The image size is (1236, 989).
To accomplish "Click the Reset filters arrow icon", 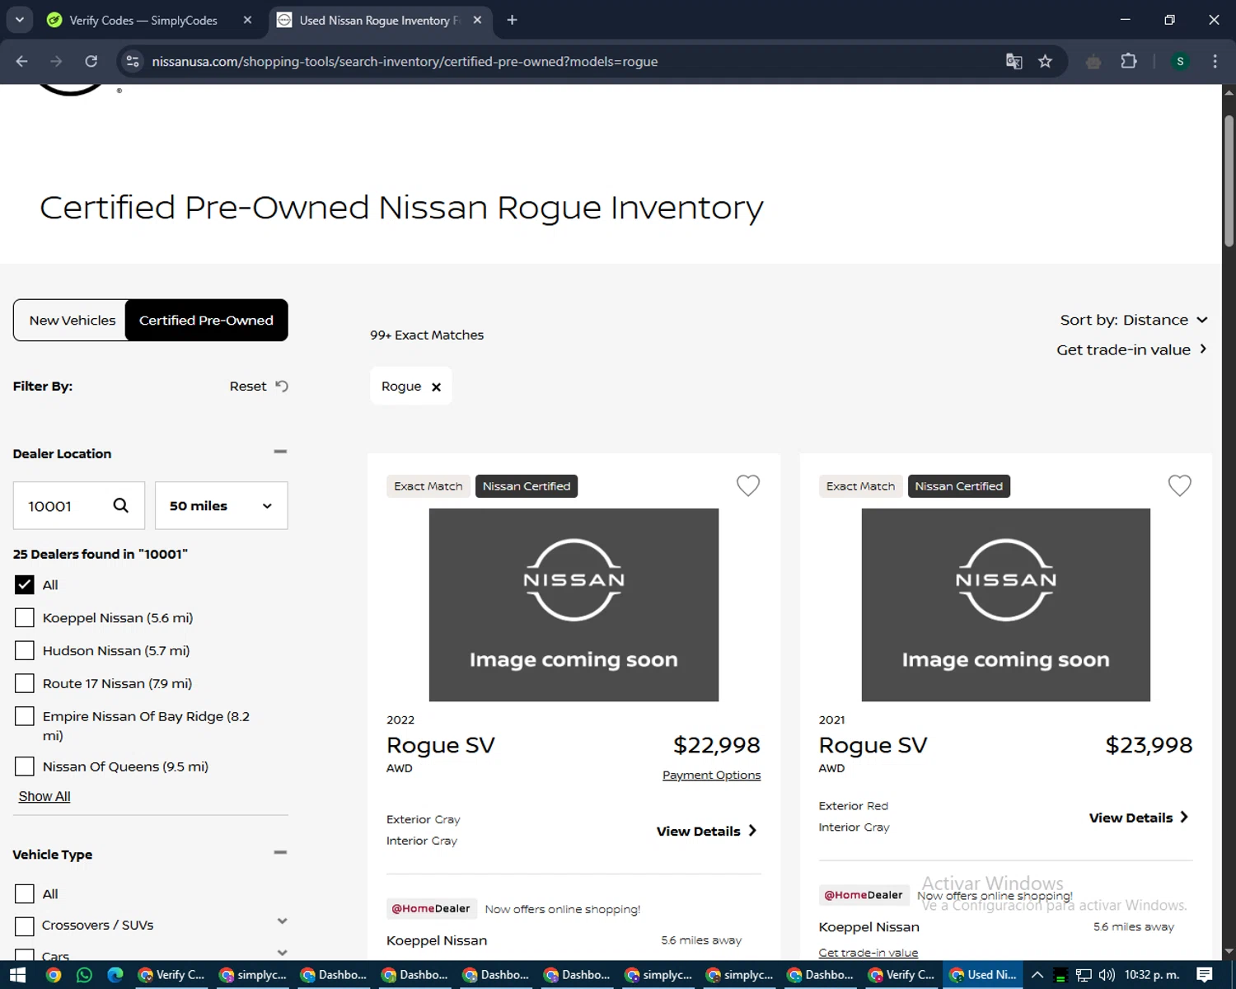I will [282, 386].
